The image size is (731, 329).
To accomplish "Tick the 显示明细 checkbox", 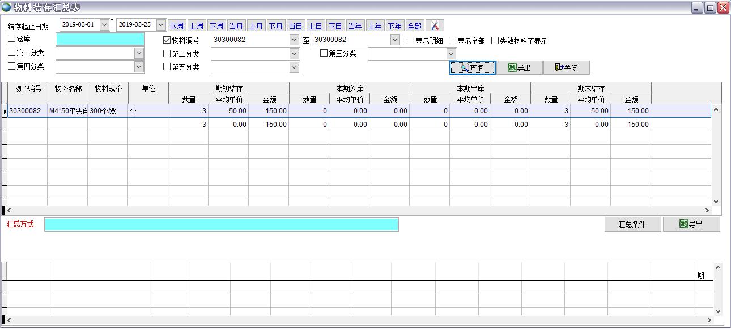I will click(x=411, y=41).
